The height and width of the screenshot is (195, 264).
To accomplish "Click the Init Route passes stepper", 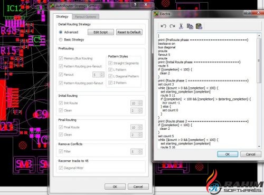I will [x=140, y=103].
